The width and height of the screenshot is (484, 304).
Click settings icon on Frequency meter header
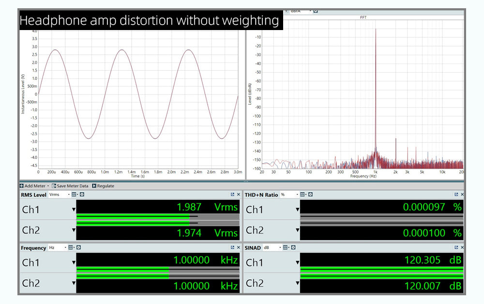[78, 248]
